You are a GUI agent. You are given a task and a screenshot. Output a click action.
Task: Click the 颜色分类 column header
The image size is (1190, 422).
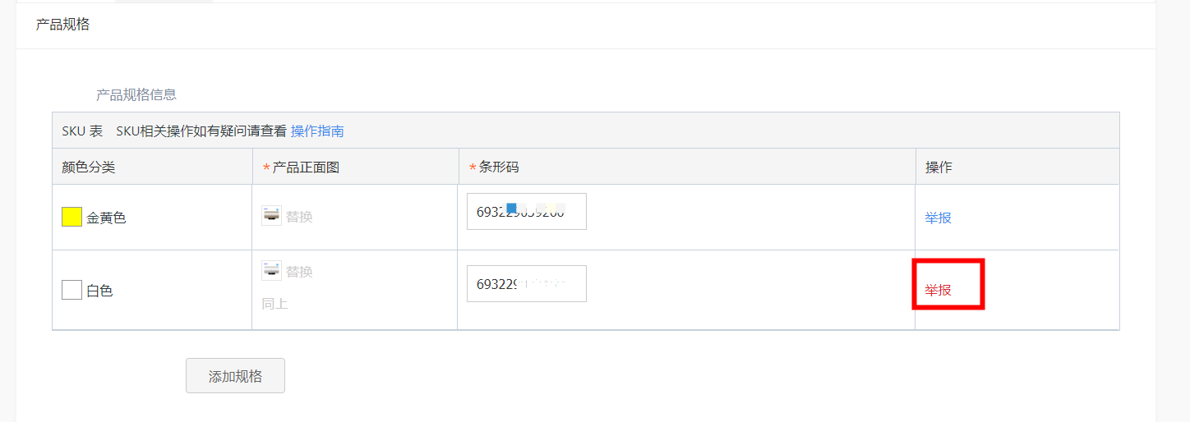click(x=89, y=167)
